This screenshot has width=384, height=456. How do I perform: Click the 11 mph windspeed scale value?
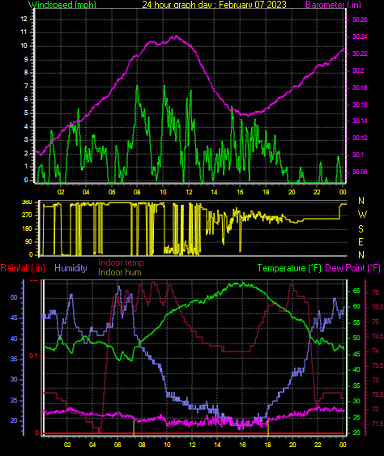(23, 32)
